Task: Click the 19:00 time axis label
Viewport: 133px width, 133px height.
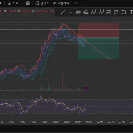Action: (33, 122)
